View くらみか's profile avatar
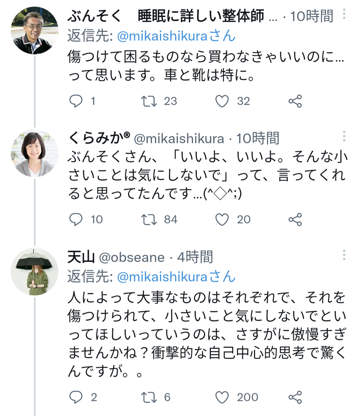The width and height of the screenshot is (362, 416). (35, 153)
